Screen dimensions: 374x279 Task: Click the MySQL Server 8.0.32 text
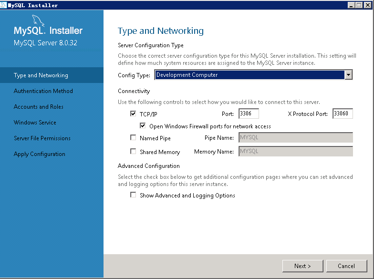pyautogui.click(x=45, y=43)
